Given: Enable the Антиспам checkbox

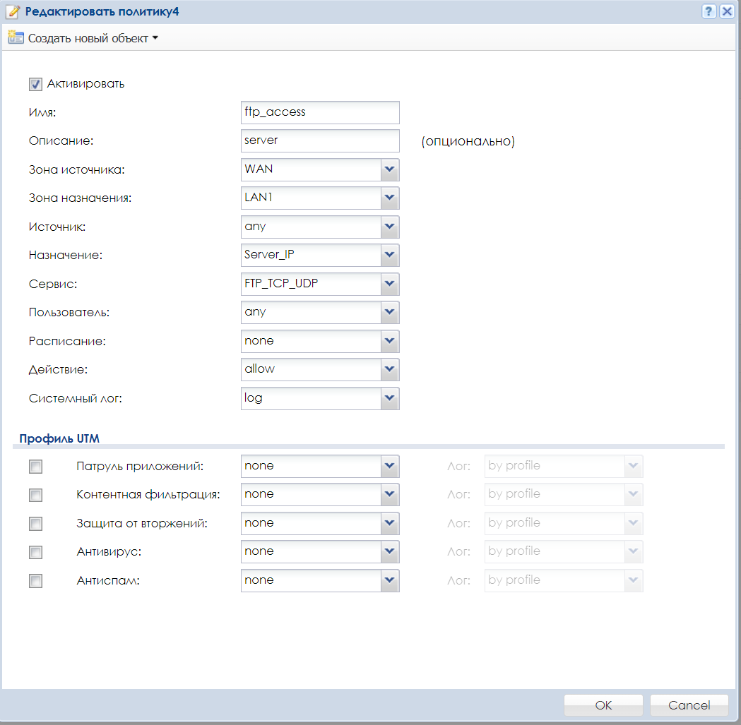Looking at the screenshot, I should coord(35,580).
